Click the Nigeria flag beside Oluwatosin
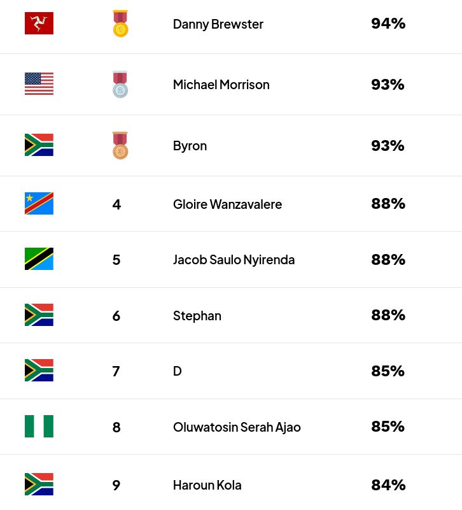This screenshot has height=510, width=462. [x=39, y=426]
